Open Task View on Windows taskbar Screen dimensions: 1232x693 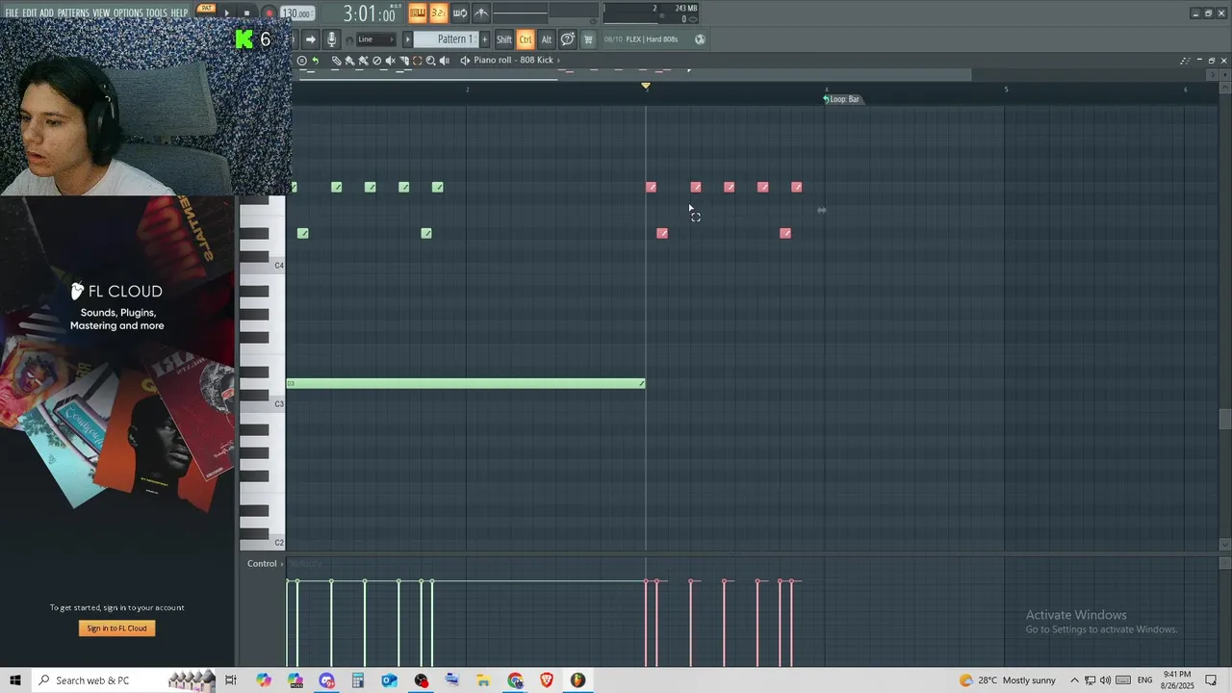231,680
